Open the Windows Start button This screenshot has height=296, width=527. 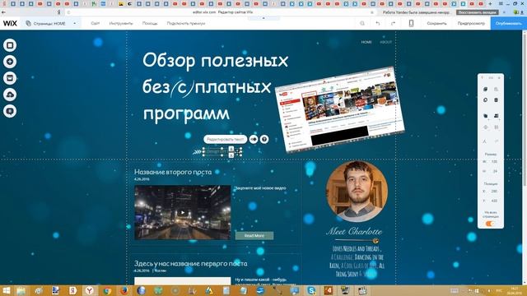tap(6, 290)
